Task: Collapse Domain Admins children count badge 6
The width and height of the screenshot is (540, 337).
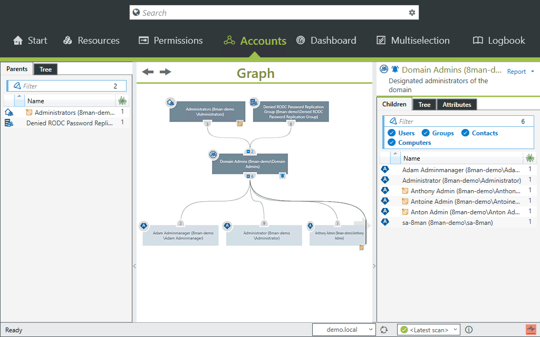Action: pyautogui.click(x=250, y=176)
